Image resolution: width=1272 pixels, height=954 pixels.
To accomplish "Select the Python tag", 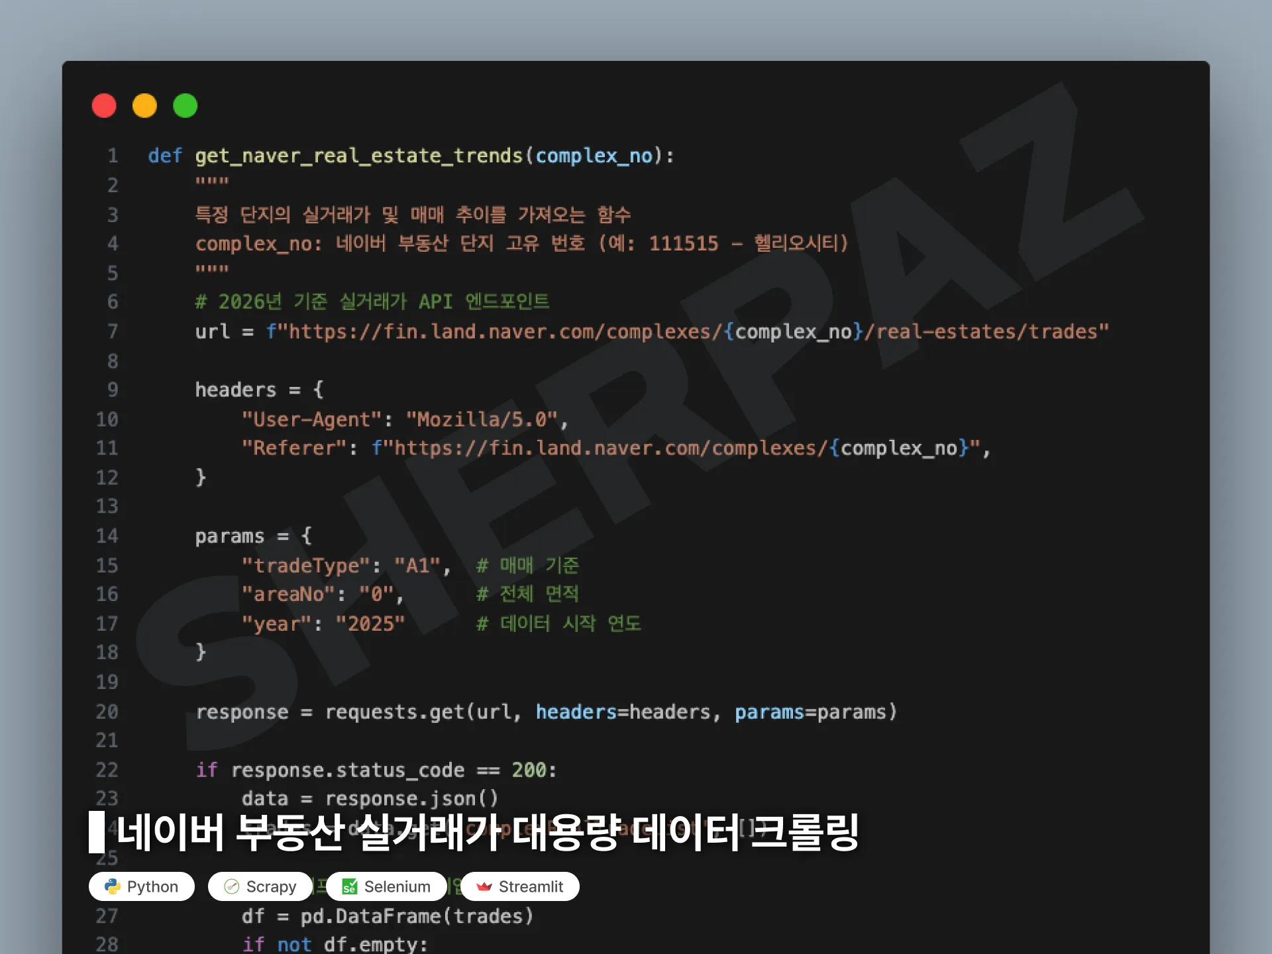I will 142,886.
